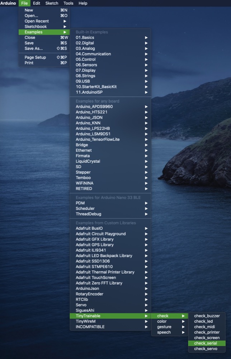231x359 pixels.
Task: Choose Save As... from File menu
Action: (34, 48)
